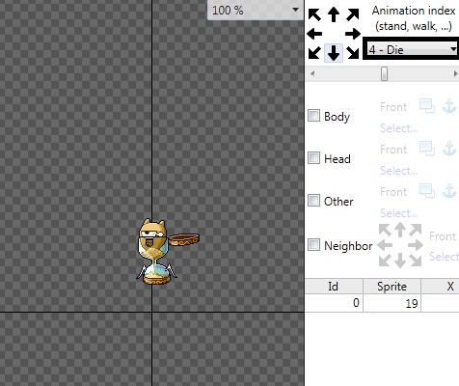The height and width of the screenshot is (386, 459).
Task: Choose Neighbor left direction arrow
Action: tap(385, 245)
